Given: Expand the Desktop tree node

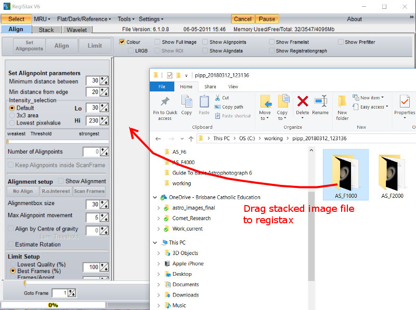Looking at the screenshot, I should (x=159, y=274).
